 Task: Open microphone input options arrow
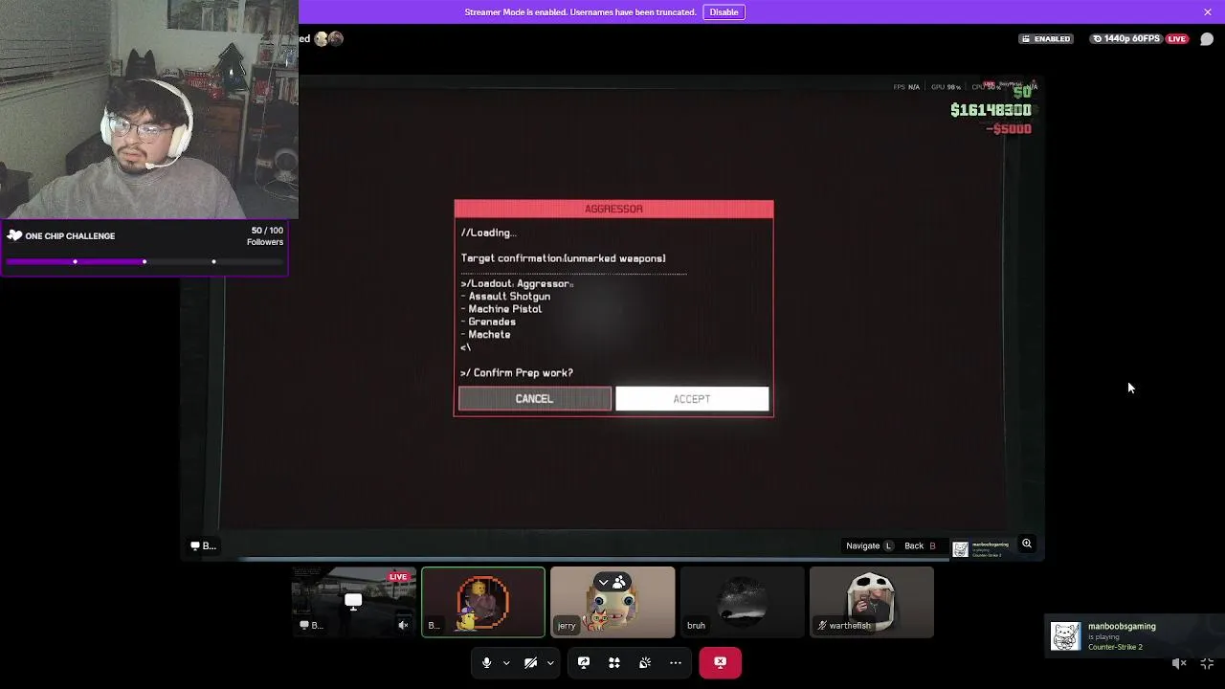506,662
